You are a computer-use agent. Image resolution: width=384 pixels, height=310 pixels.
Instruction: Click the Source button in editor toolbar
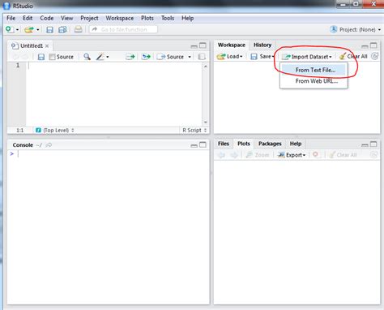(171, 57)
